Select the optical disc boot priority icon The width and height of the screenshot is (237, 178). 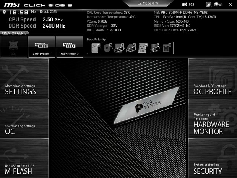107,48
